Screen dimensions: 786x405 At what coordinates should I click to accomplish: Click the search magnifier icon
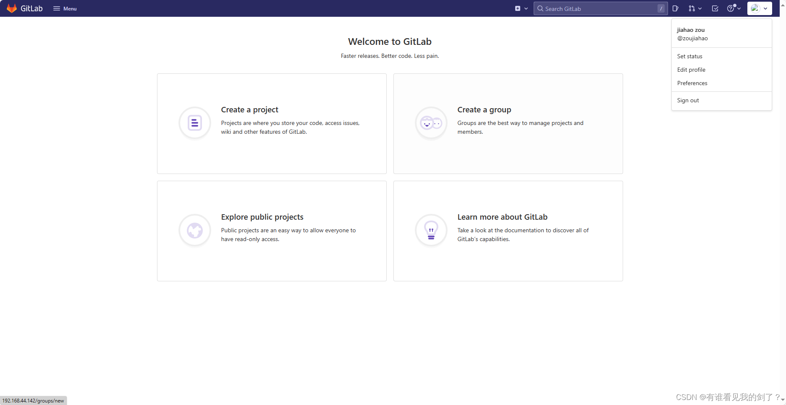tap(540, 8)
